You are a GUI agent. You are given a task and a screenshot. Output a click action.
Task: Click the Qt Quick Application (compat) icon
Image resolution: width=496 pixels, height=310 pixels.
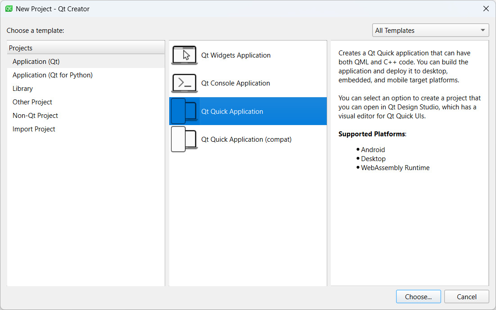185,139
